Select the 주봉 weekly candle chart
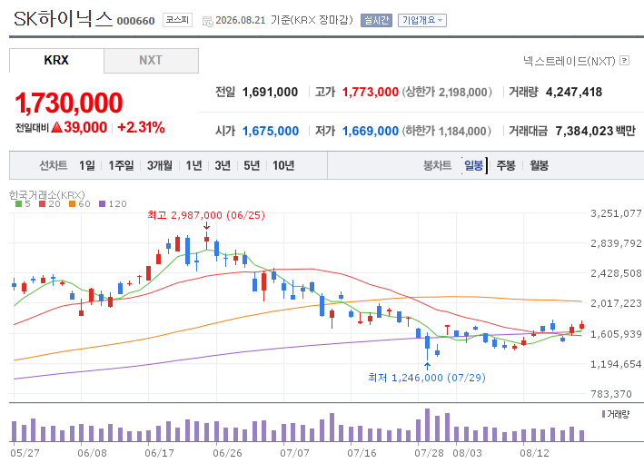The image size is (644, 463). pos(506,165)
